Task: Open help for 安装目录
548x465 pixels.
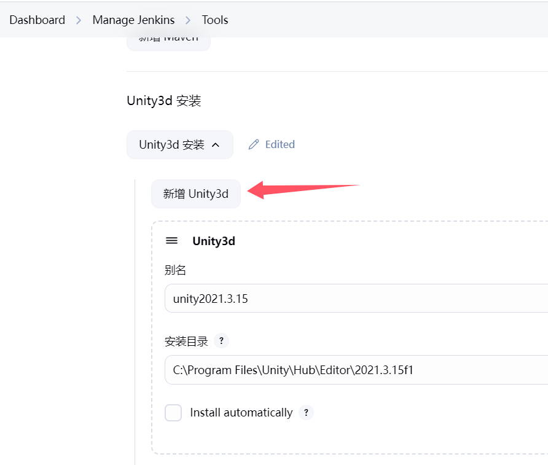Action: [221, 341]
